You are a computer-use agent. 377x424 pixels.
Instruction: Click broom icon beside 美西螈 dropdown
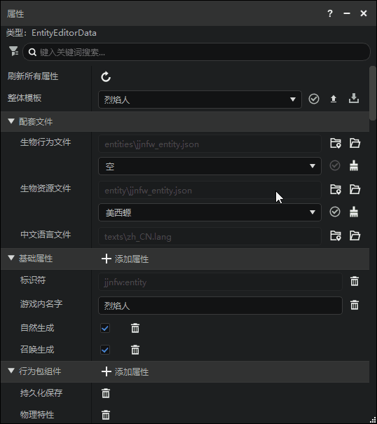[354, 212]
